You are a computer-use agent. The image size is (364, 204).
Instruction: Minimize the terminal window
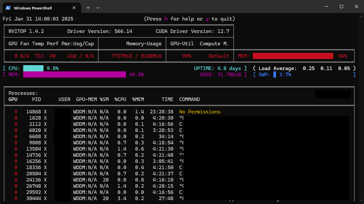(x=326, y=7)
